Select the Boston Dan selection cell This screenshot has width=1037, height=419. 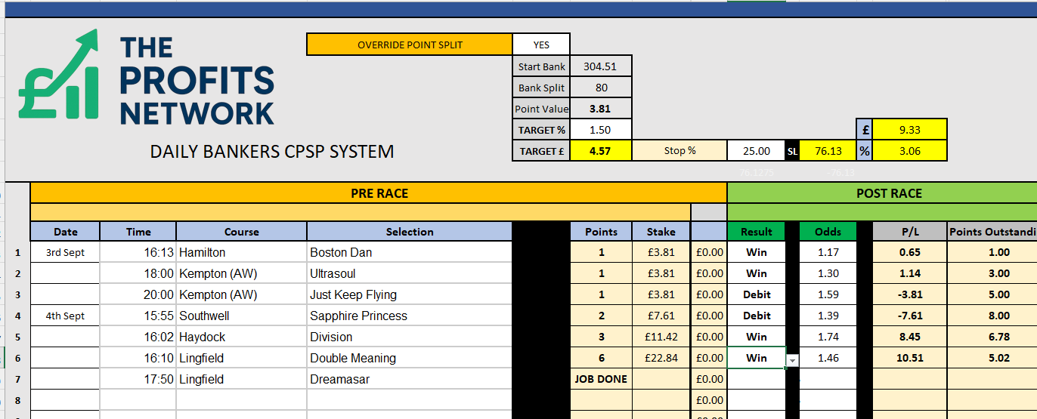click(409, 252)
